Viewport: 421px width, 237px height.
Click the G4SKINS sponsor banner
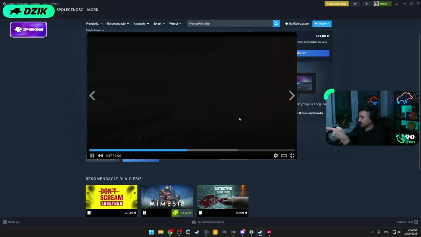pos(29,30)
